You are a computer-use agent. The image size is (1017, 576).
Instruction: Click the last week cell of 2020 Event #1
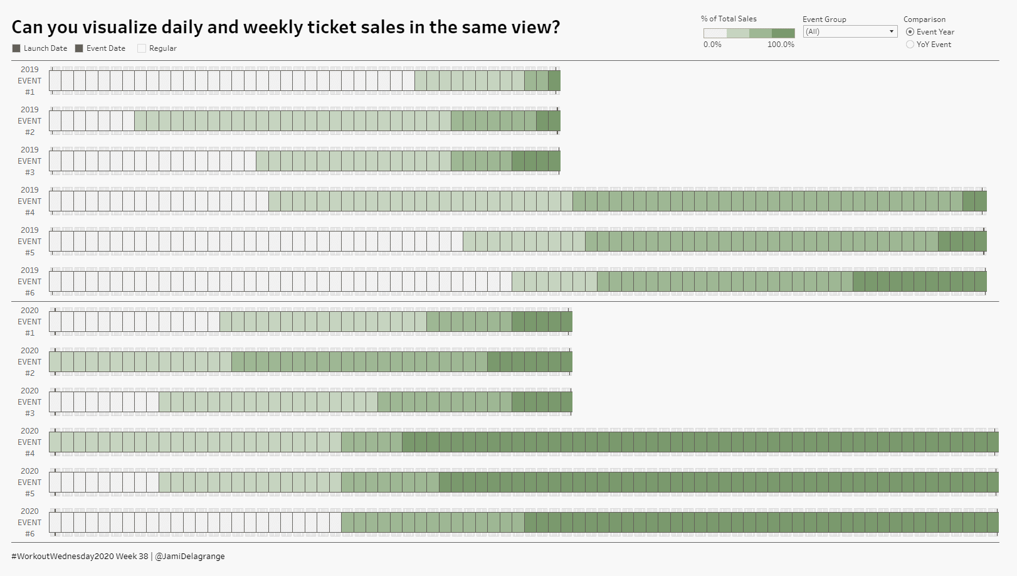tap(566, 322)
